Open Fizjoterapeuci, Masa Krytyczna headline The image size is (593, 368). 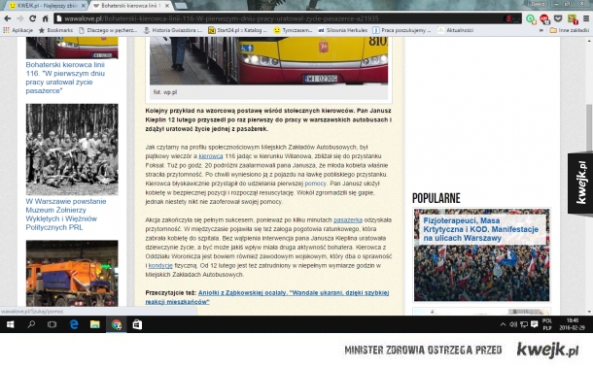(x=480, y=229)
